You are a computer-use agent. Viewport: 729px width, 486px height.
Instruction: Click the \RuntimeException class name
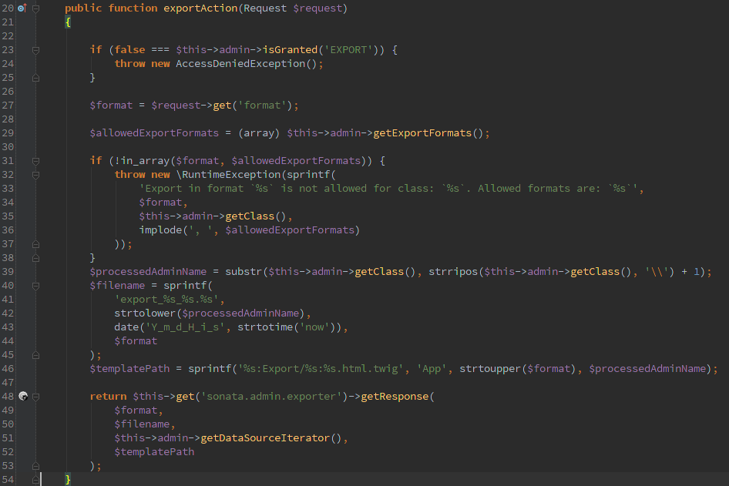[x=228, y=175]
